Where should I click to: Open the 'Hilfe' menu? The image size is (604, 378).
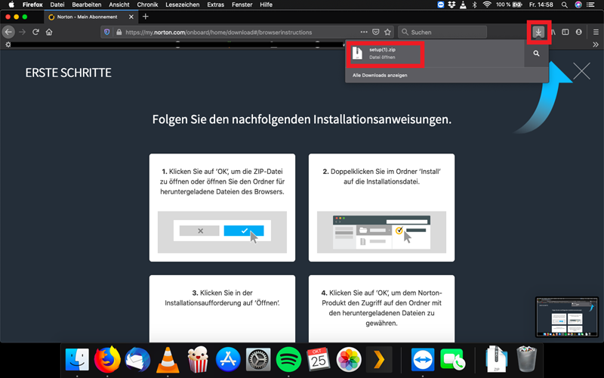point(267,5)
